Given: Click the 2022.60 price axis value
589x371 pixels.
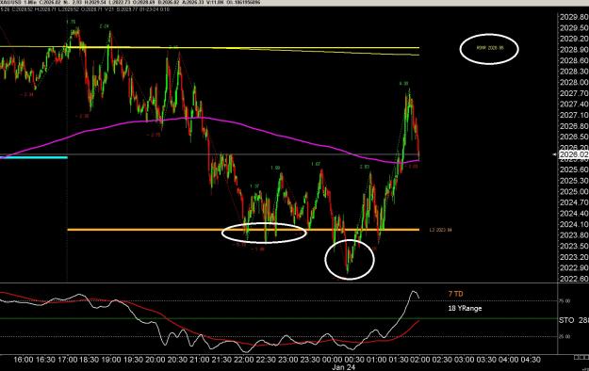Looking at the screenshot, I should pyautogui.click(x=574, y=279).
